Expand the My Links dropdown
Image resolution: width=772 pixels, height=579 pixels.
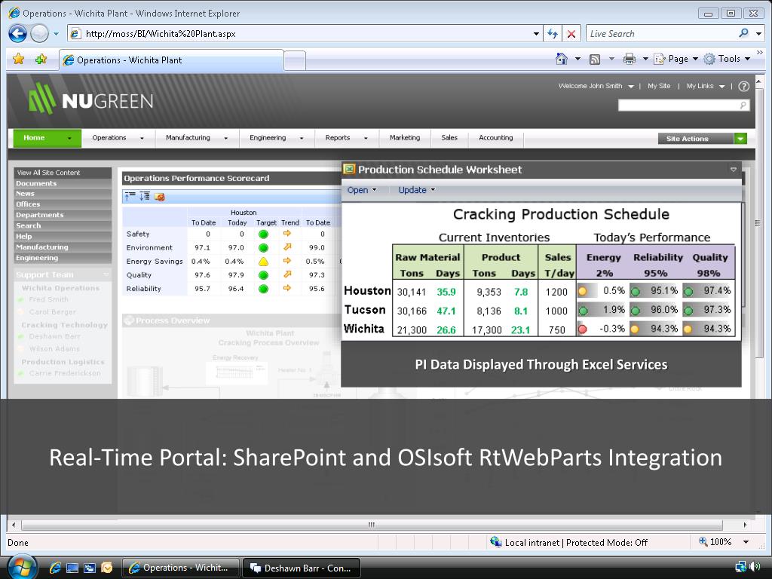pyautogui.click(x=706, y=86)
